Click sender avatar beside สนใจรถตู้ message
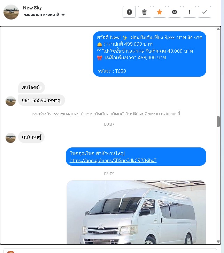224x253 pixels. click(11, 138)
